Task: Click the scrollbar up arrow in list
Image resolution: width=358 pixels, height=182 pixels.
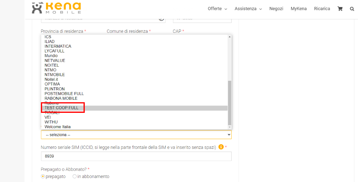Action: [x=230, y=37]
